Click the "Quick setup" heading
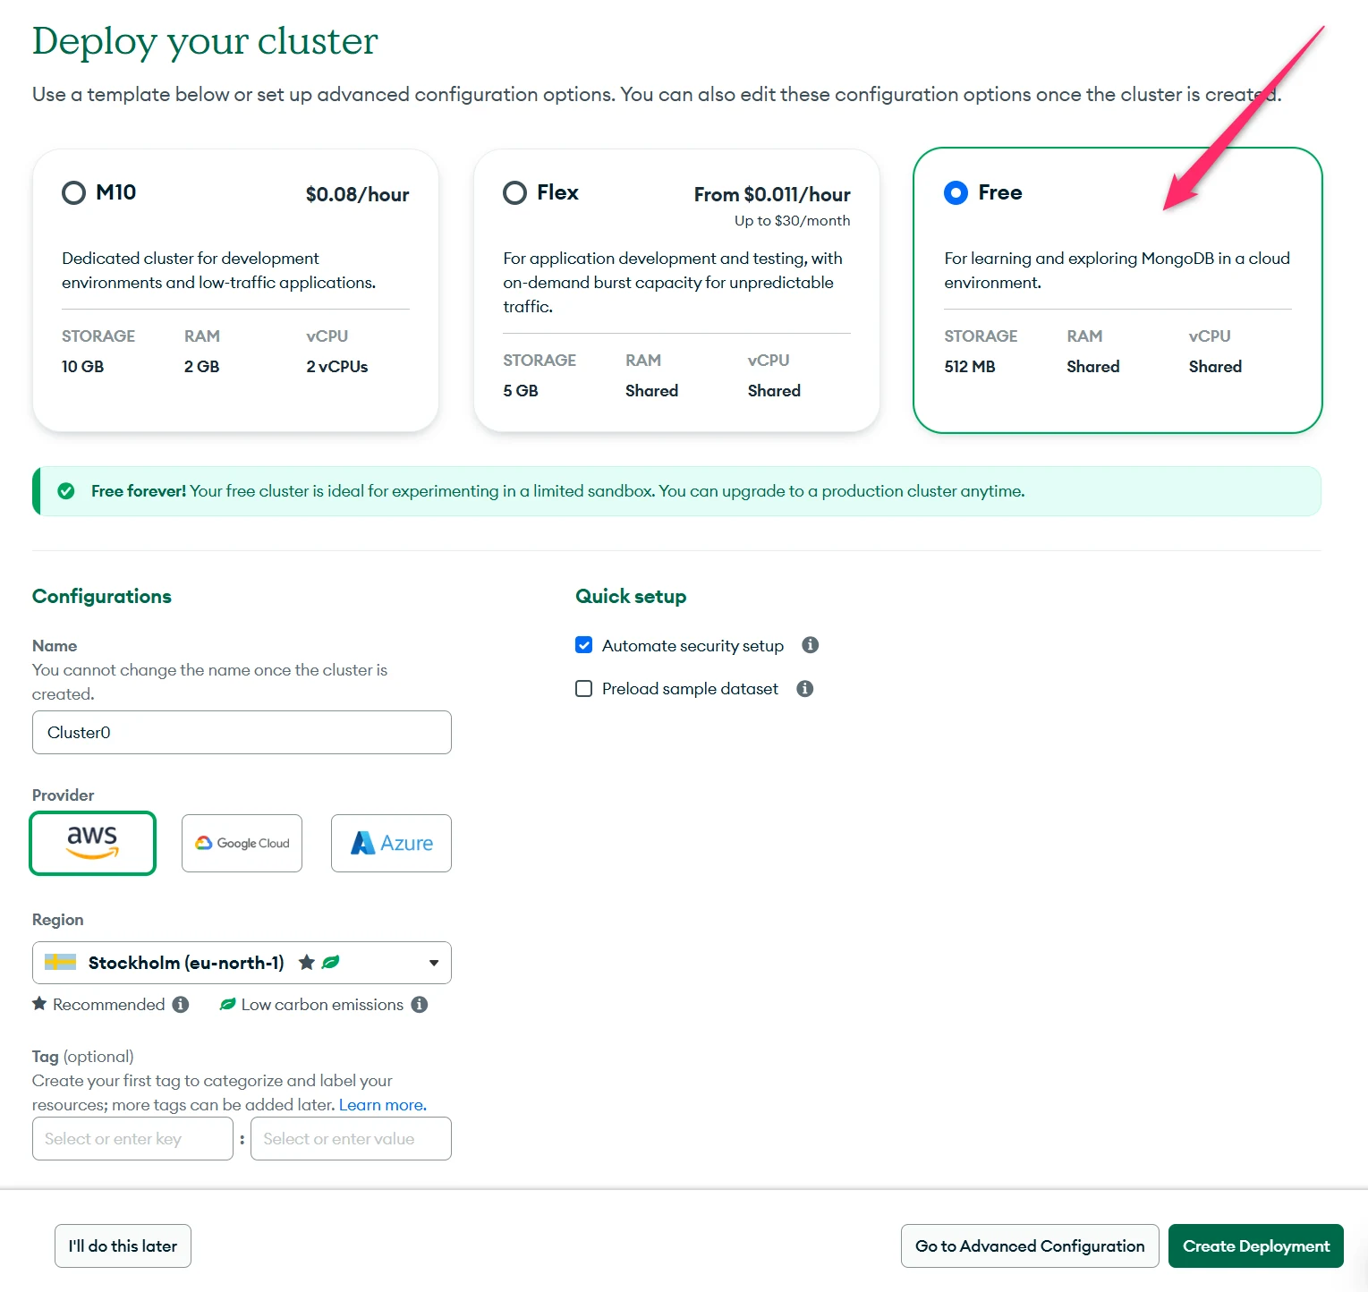 631,597
